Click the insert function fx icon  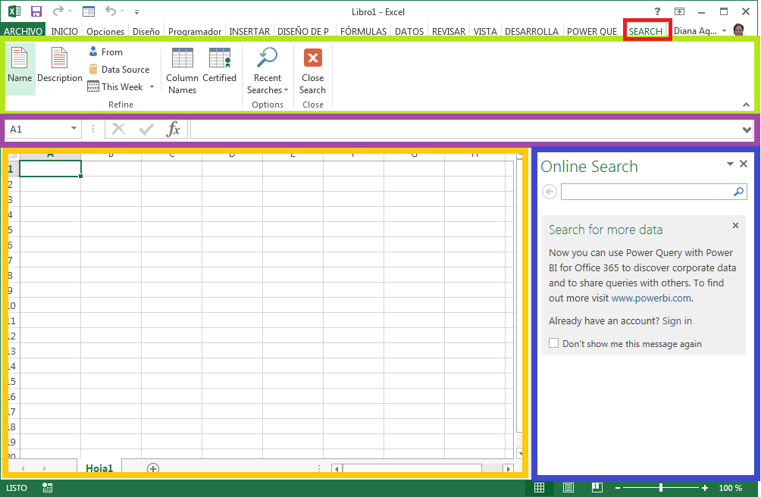pos(174,129)
